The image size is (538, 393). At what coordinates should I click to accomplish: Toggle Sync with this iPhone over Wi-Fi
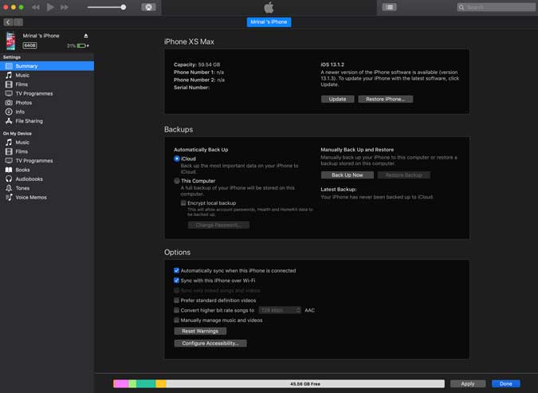[x=177, y=281]
